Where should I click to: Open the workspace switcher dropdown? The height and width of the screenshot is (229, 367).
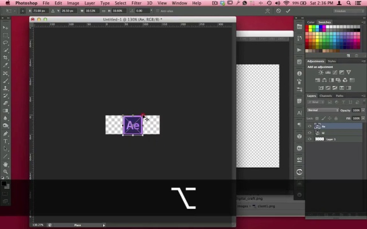349,11
